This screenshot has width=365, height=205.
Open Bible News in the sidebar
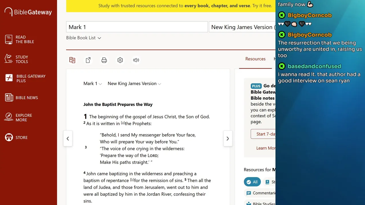tap(21, 97)
